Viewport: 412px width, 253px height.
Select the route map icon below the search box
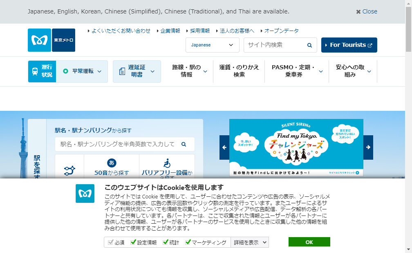point(69,169)
